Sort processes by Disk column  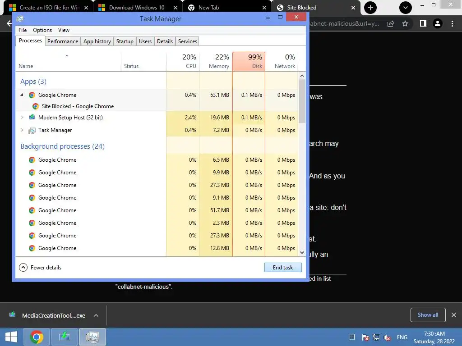coord(249,61)
